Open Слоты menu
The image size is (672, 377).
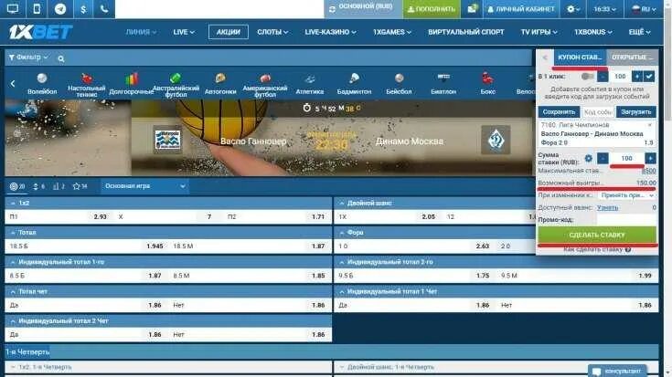(x=272, y=32)
